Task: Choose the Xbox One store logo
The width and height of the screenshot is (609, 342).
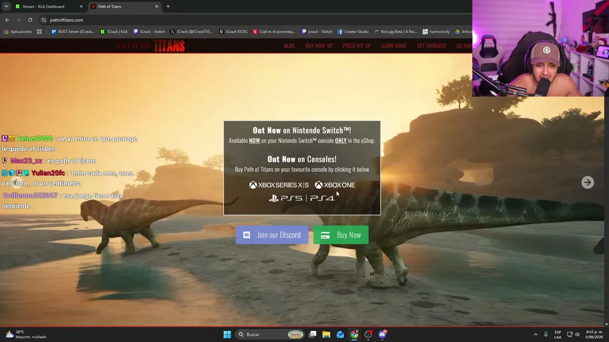Action: tap(335, 185)
